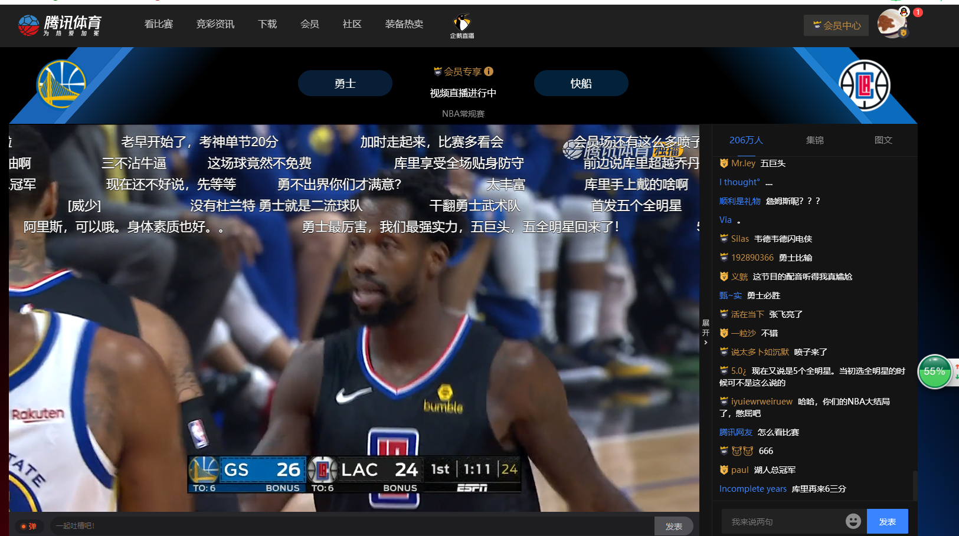
Task: Focus the 一起吐槽吧 danmaku input field
Action: coord(352,526)
